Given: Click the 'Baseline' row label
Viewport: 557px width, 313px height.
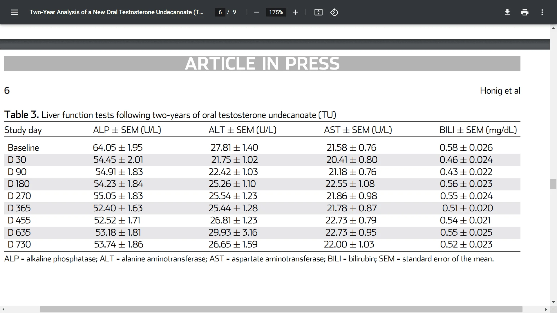Looking at the screenshot, I should pos(23,148).
